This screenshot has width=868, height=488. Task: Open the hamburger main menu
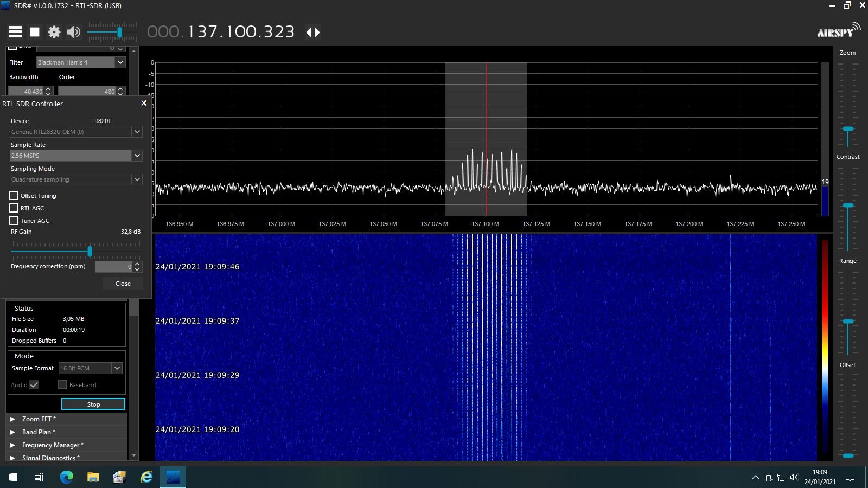pos(15,33)
